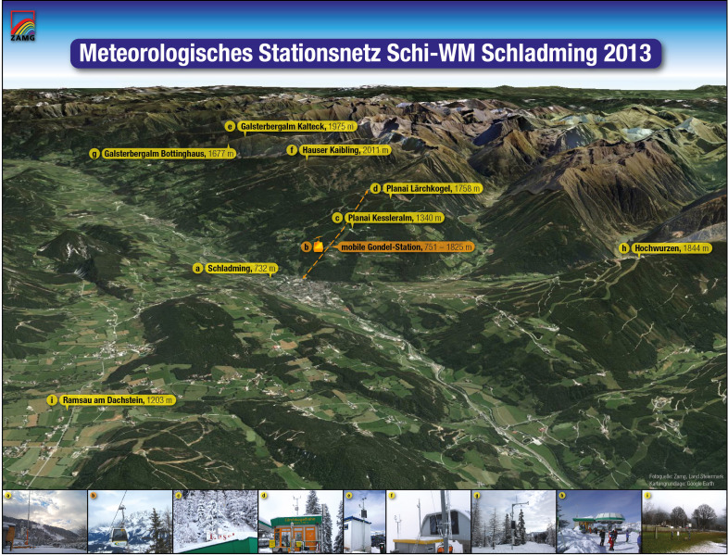The height and width of the screenshot is (556, 728).
Task: Click the 'g' marker for Galsterbergalm Bottinghaus
Action: [x=94, y=154]
